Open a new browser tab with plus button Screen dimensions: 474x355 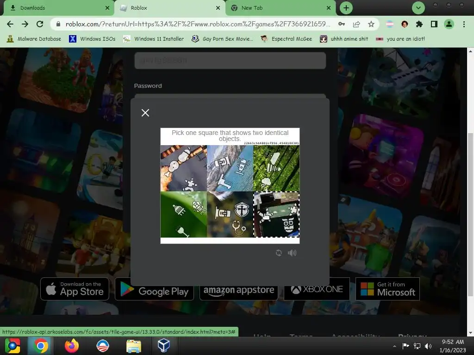[x=346, y=8]
